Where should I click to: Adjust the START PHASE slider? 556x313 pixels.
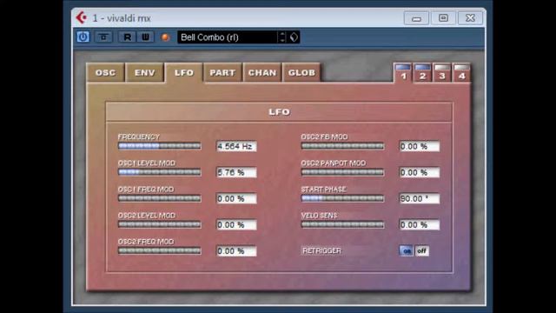pyautogui.click(x=342, y=198)
